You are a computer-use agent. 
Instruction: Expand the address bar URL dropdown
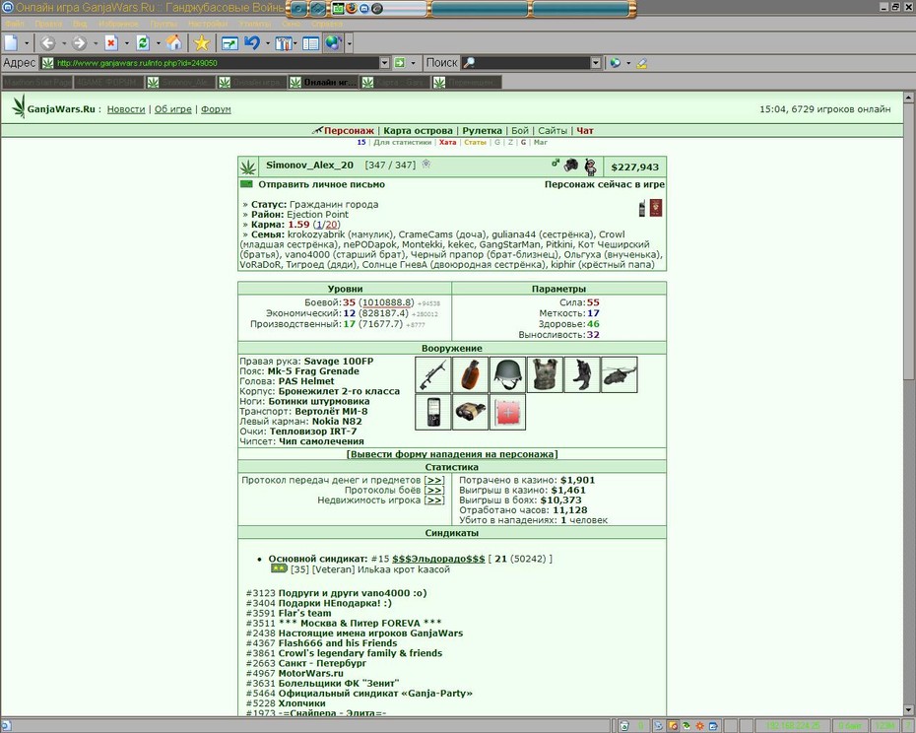click(x=384, y=62)
